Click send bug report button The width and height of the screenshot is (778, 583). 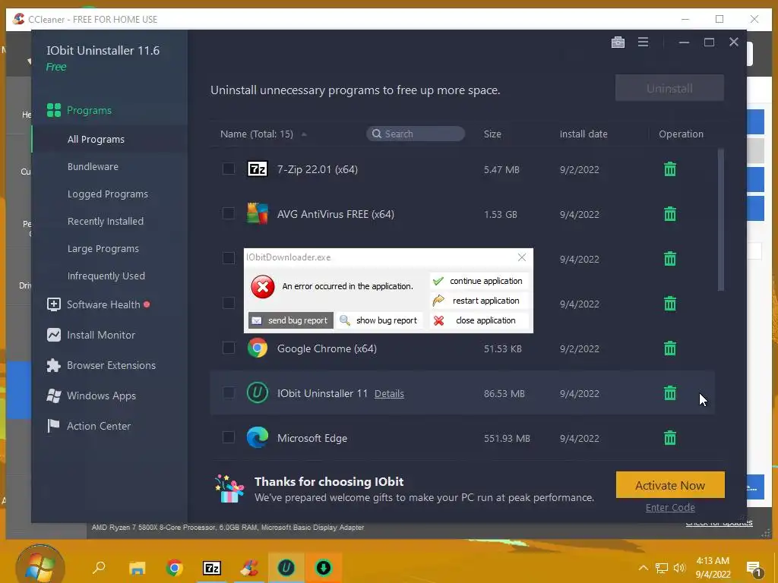pyautogui.click(x=290, y=320)
